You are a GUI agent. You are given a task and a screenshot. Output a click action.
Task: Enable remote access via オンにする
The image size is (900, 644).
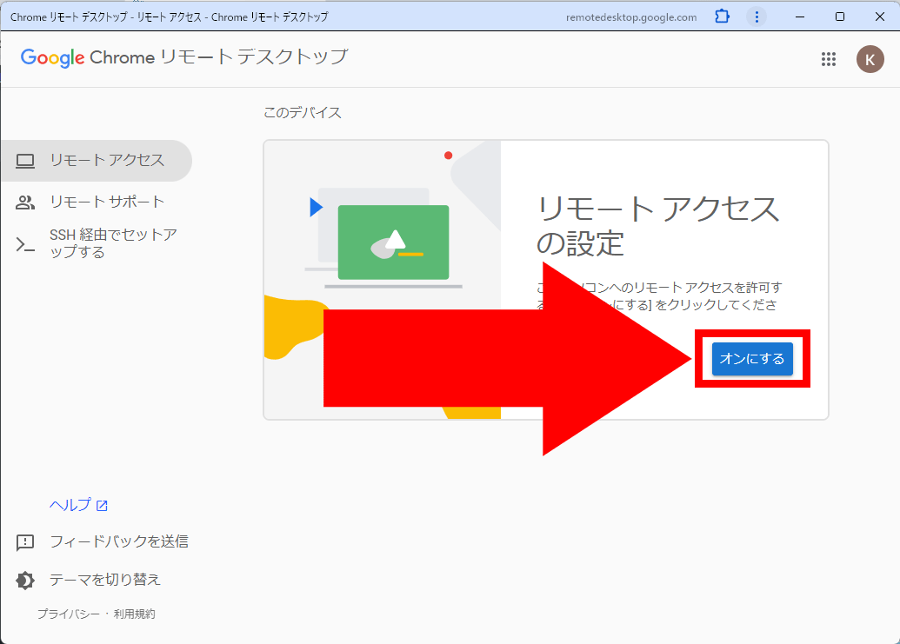click(751, 358)
